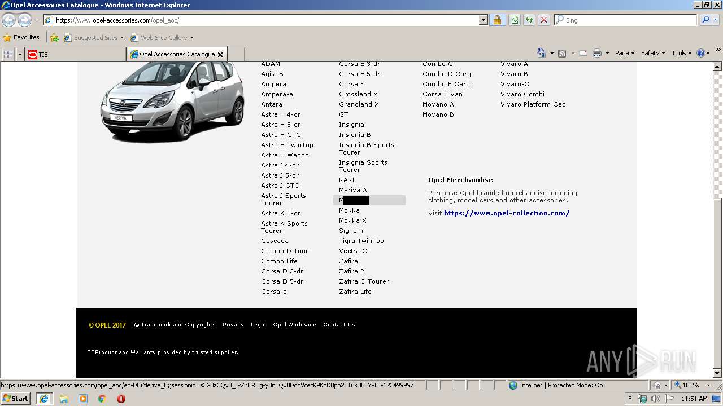This screenshot has height=406, width=723.
Task: Open the Corsa-e model link
Action: tap(273, 292)
